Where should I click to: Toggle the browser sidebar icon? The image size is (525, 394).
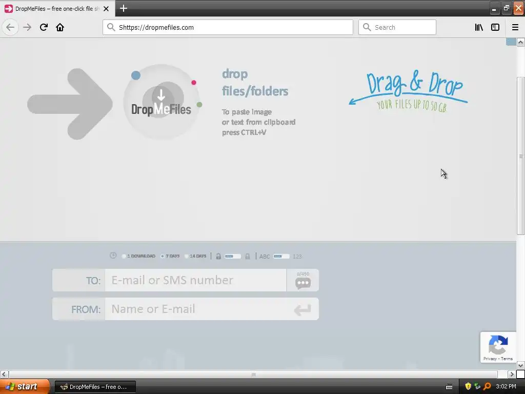pyautogui.click(x=495, y=27)
